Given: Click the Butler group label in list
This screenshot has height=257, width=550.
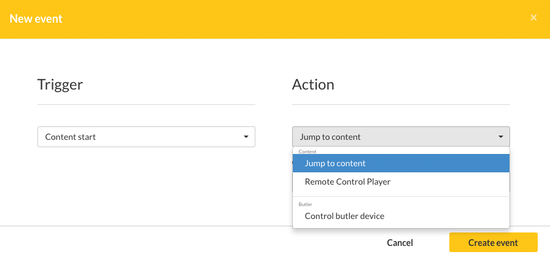Looking at the screenshot, I should coord(305,204).
